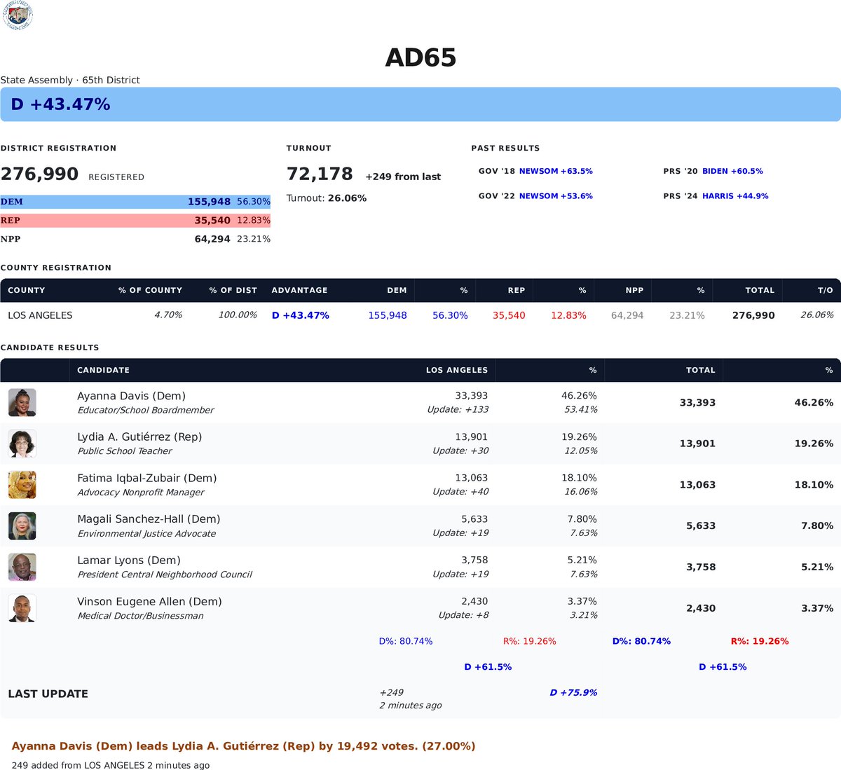Open PRS '20 BIDEN +60.5% result

[x=713, y=171]
